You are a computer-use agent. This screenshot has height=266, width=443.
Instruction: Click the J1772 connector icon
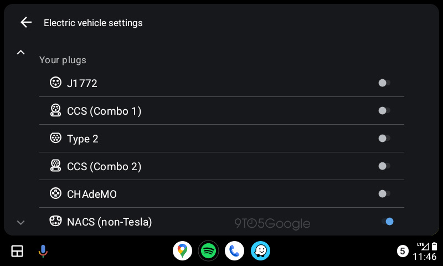(x=55, y=83)
